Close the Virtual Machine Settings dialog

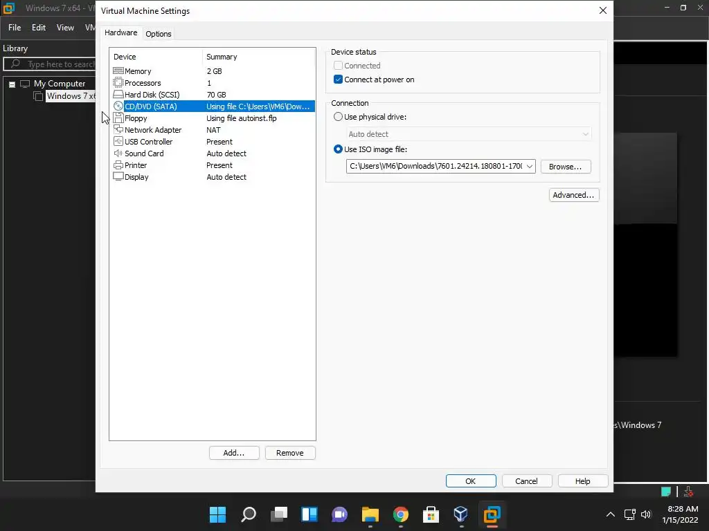point(603,10)
